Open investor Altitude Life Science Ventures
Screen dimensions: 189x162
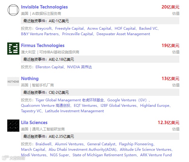[x=146, y=150]
